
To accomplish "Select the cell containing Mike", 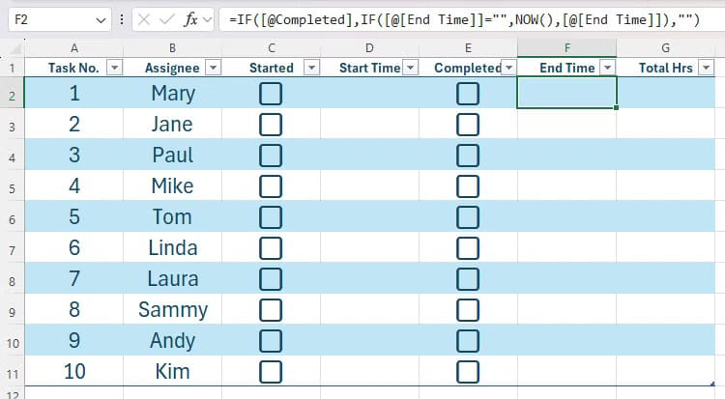I will 172,186.
